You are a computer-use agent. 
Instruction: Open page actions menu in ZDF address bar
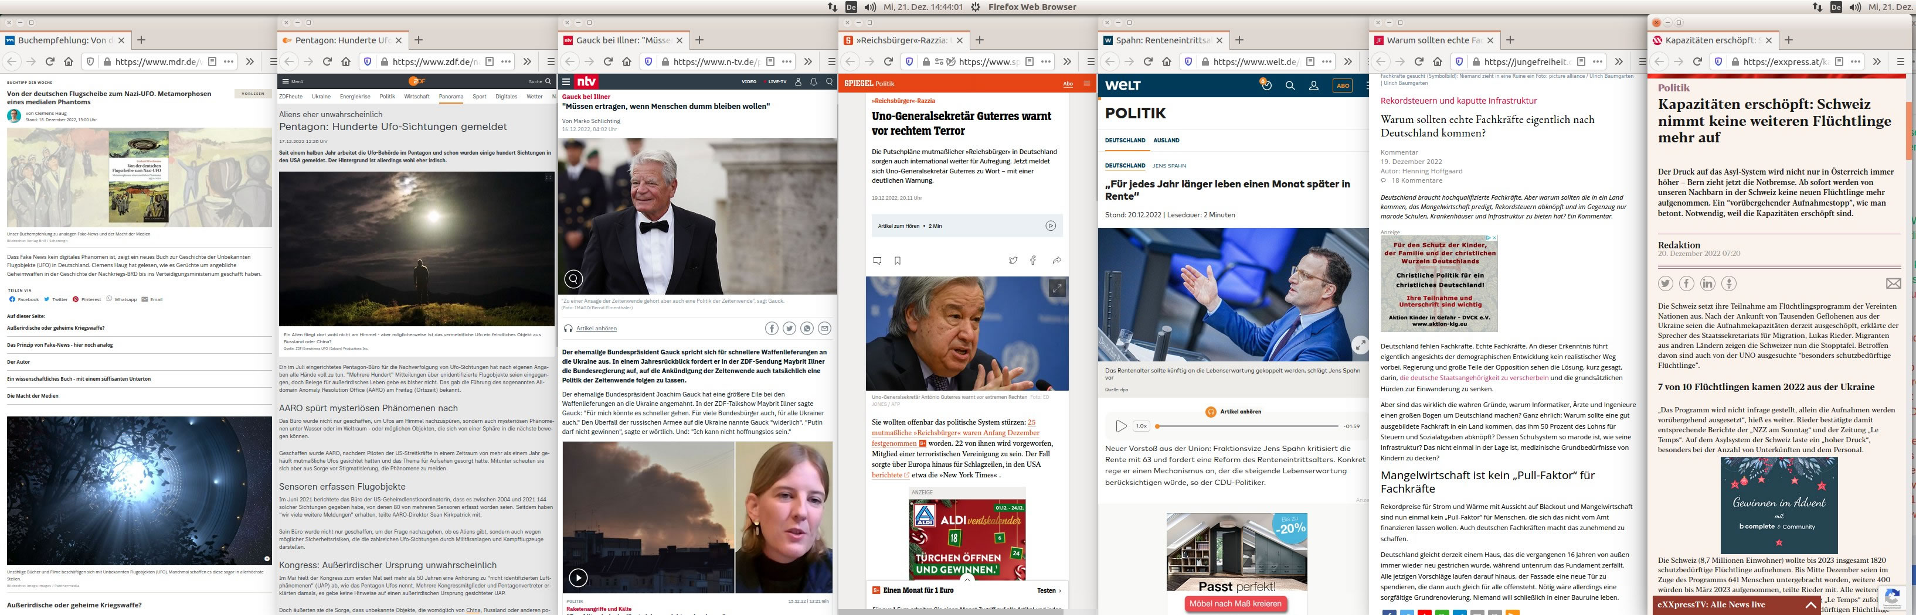coord(507,61)
